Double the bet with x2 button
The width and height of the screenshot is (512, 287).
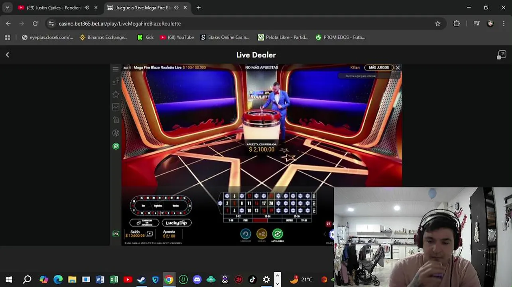click(262, 234)
